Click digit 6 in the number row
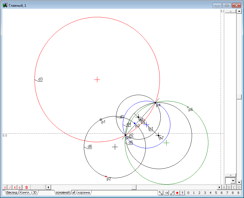Image resolution: width=244 pixels, height=198 pixels. 221,193
